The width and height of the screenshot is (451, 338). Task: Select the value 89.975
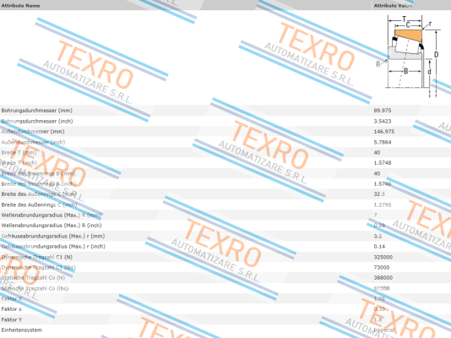pos(383,111)
